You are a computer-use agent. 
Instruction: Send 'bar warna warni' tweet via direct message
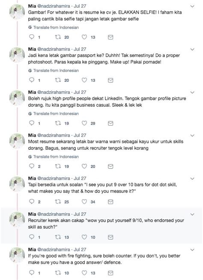click(110, 166)
